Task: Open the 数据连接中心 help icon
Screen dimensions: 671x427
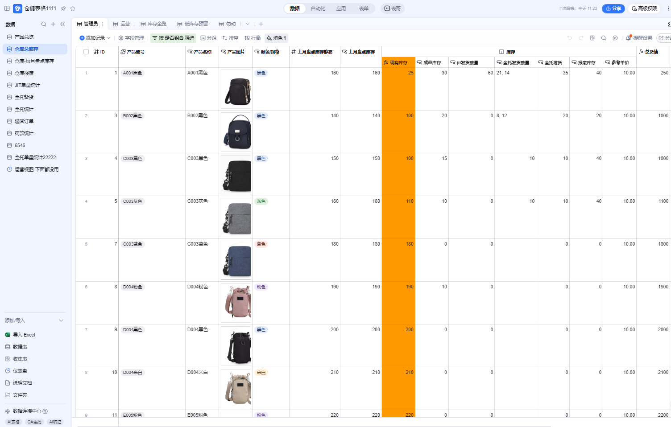Action: pyautogui.click(x=45, y=411)
